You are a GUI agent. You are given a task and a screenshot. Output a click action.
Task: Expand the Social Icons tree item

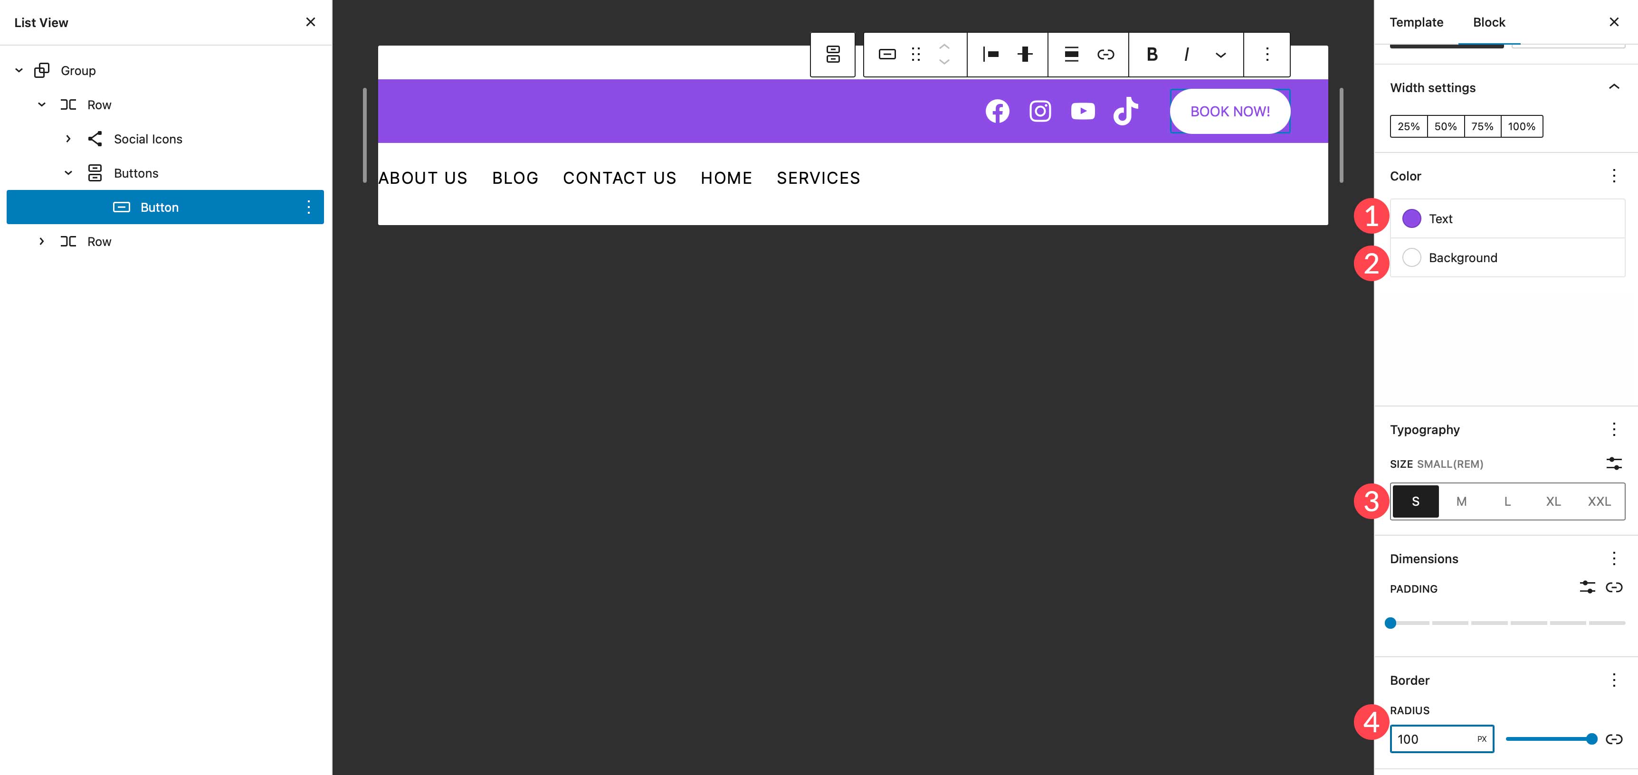pos(67,138)
